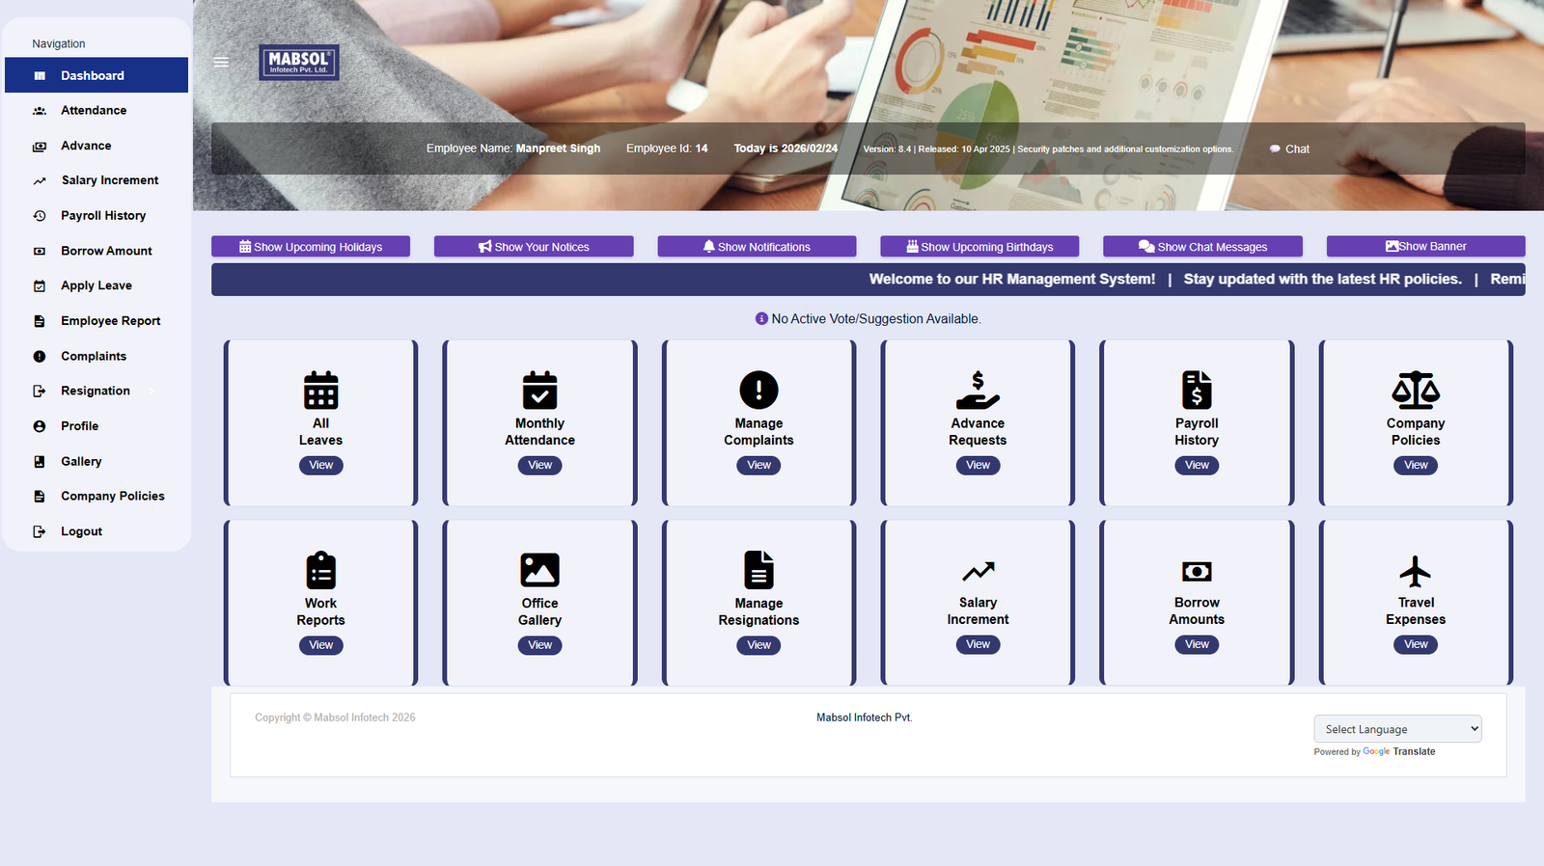
Task: Click 'Today is 2026/02/24' text
Action: coord(786,149)
